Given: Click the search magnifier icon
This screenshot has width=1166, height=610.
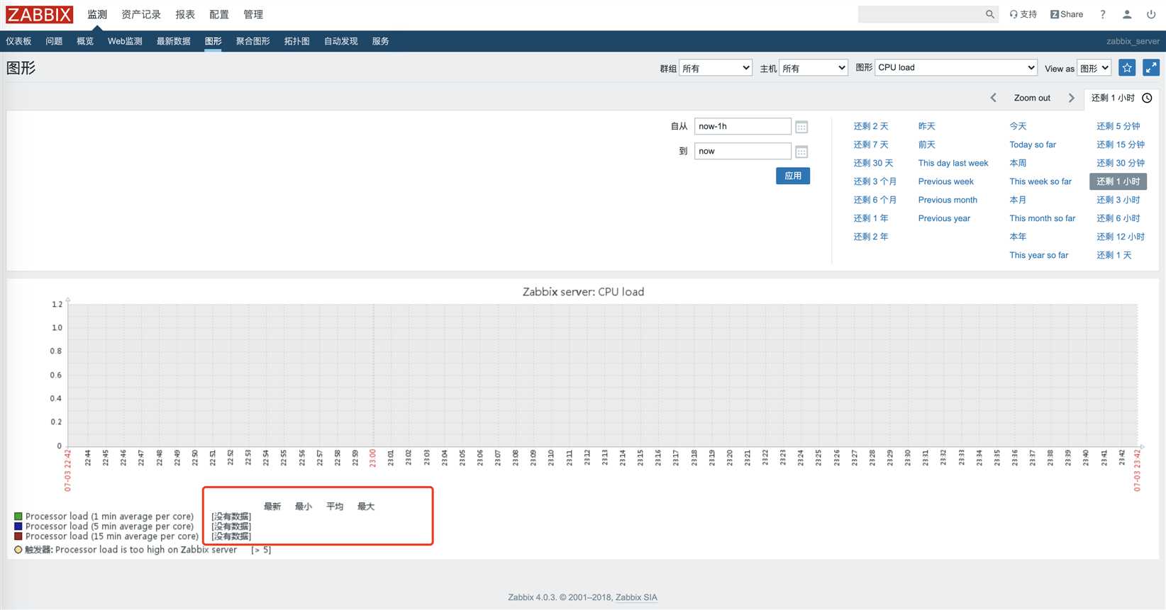Looking at the screenshot, I should pos(989,14).
